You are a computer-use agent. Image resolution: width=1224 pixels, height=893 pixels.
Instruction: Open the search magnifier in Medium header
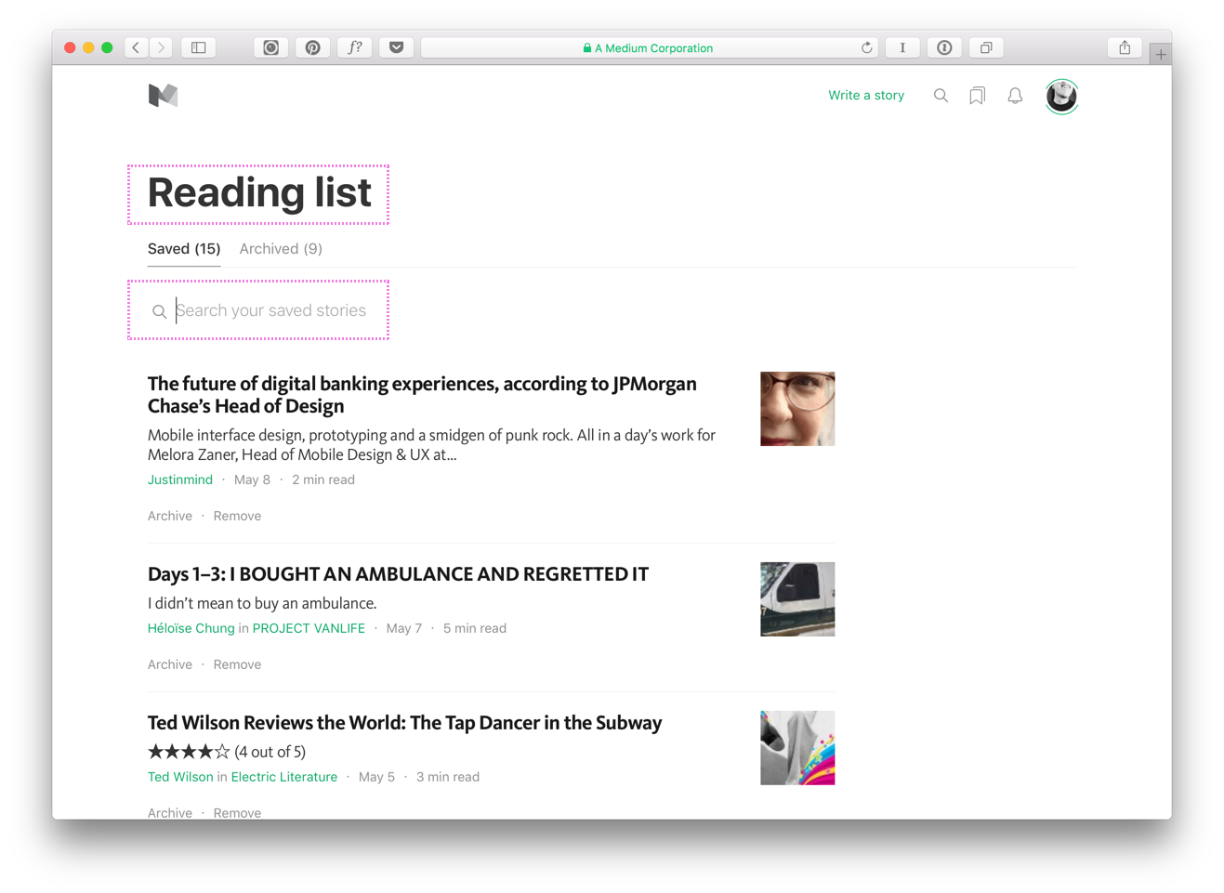click(941, 95)
